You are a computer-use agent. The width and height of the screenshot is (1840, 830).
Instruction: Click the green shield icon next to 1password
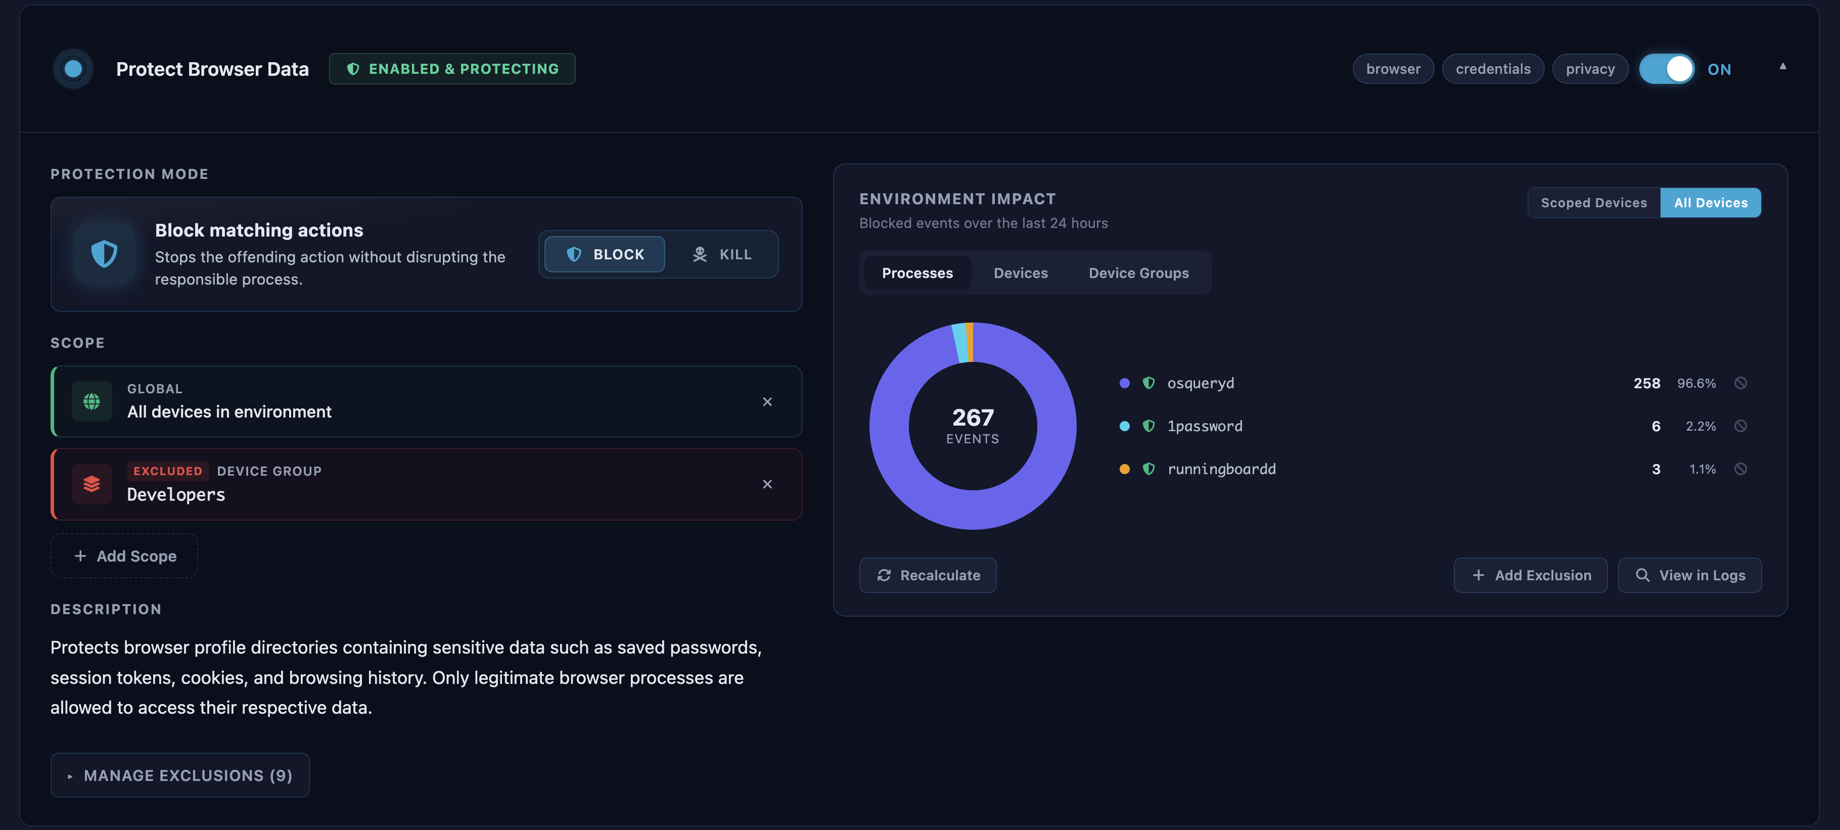1148,426
